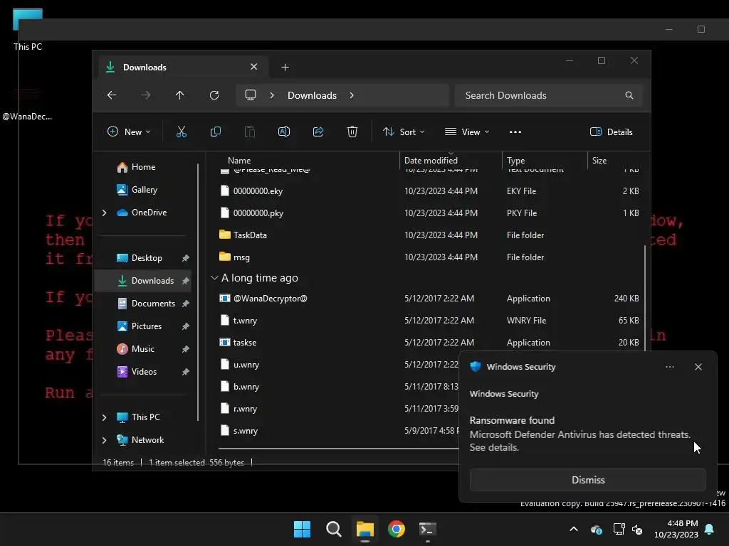This screenshot has width=729, height=546.
Task: Expand This PC tree node
Action: (x=104, y=417)
